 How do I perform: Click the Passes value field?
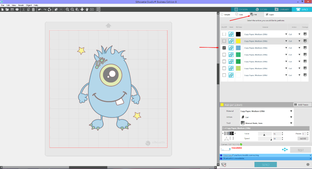pyautogui.click(x=304, y=134)
